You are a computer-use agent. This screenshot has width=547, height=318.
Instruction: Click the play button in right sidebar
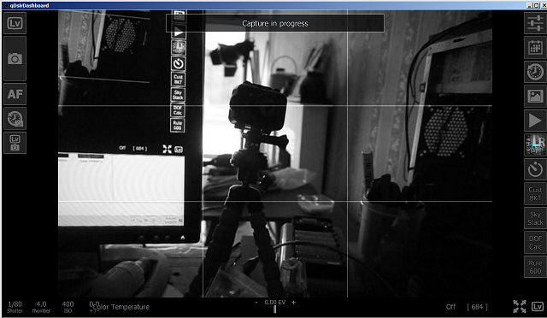click(x=535, y=121)
